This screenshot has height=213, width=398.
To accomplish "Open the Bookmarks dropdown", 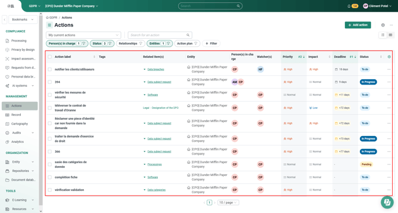I will pos(23,20).
